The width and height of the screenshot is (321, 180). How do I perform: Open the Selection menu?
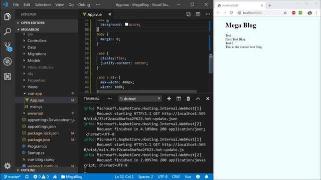[43, 4]
